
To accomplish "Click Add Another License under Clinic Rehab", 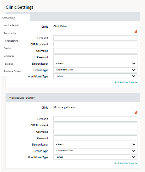I will coord(126,82).
